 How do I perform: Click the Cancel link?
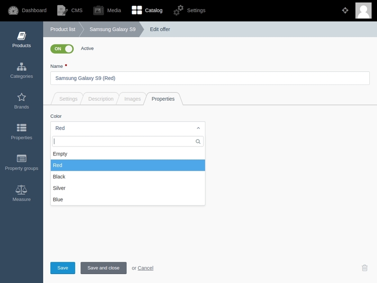[145, 268]
